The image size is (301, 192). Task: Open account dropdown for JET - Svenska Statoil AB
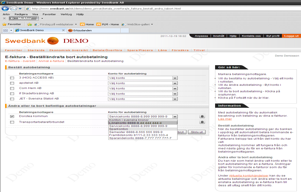143,99
